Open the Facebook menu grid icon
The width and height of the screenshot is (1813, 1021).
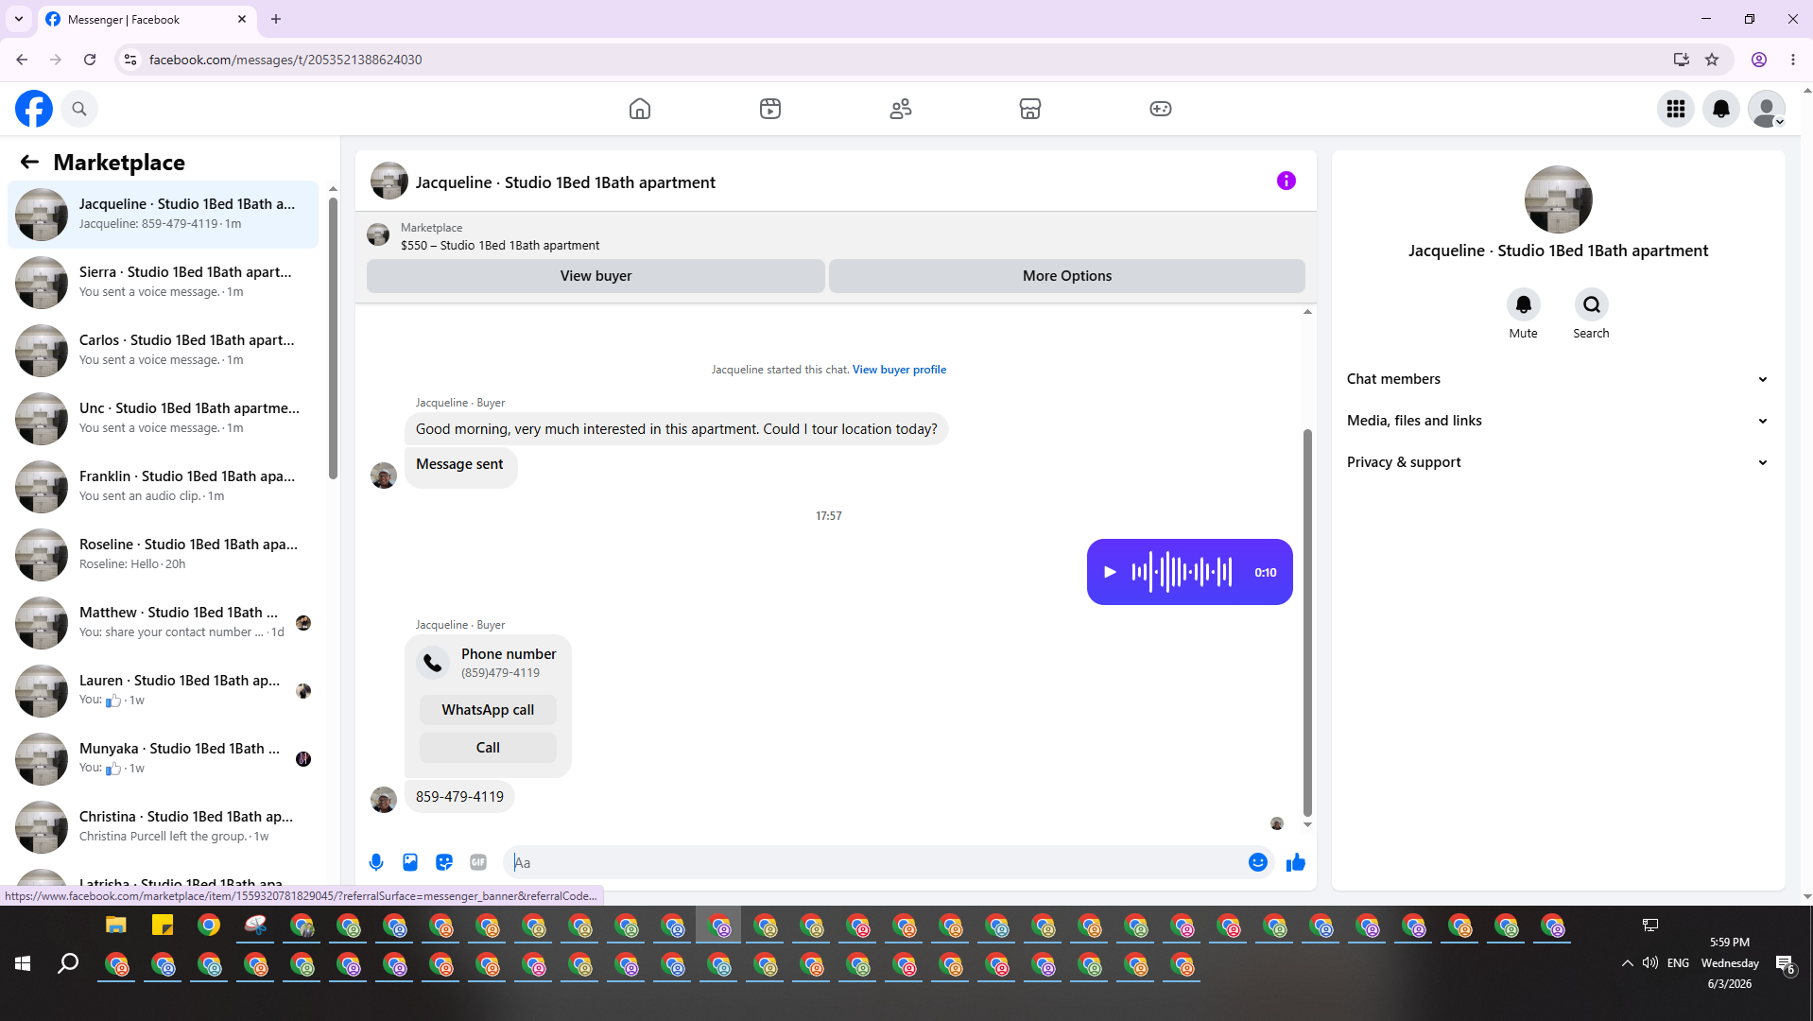click(x=1676, y=109)
